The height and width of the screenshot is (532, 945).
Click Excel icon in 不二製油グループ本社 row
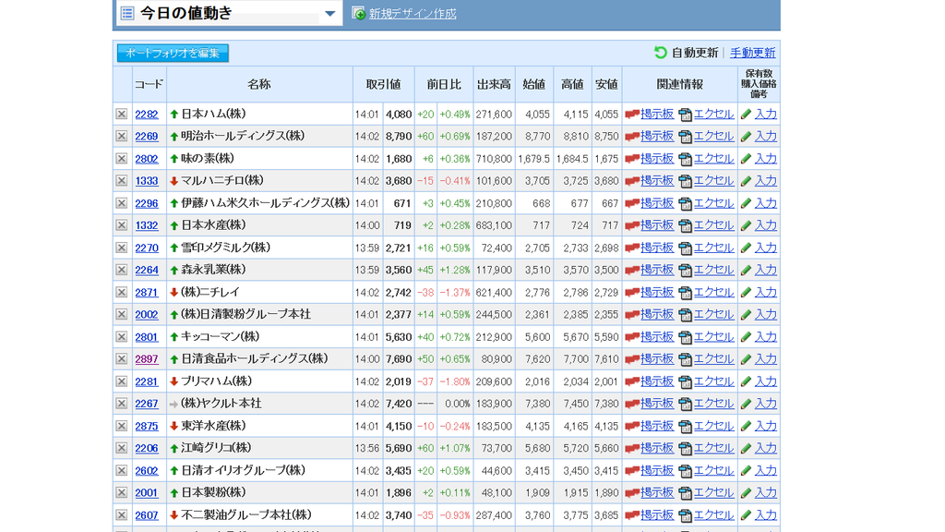pos(686,516)
